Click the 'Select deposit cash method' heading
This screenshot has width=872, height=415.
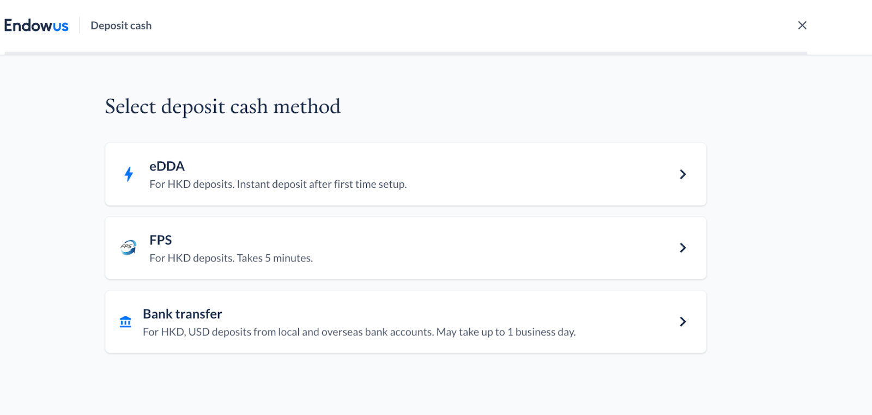pyautogui.click(x=223, y=106)
